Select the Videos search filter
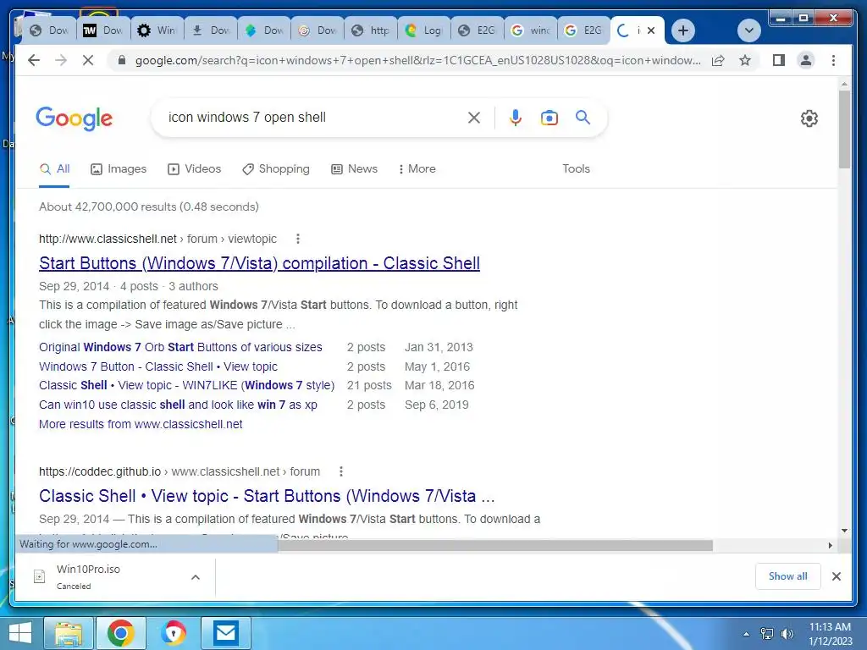867x650 pixels. (x=194, y=168)
